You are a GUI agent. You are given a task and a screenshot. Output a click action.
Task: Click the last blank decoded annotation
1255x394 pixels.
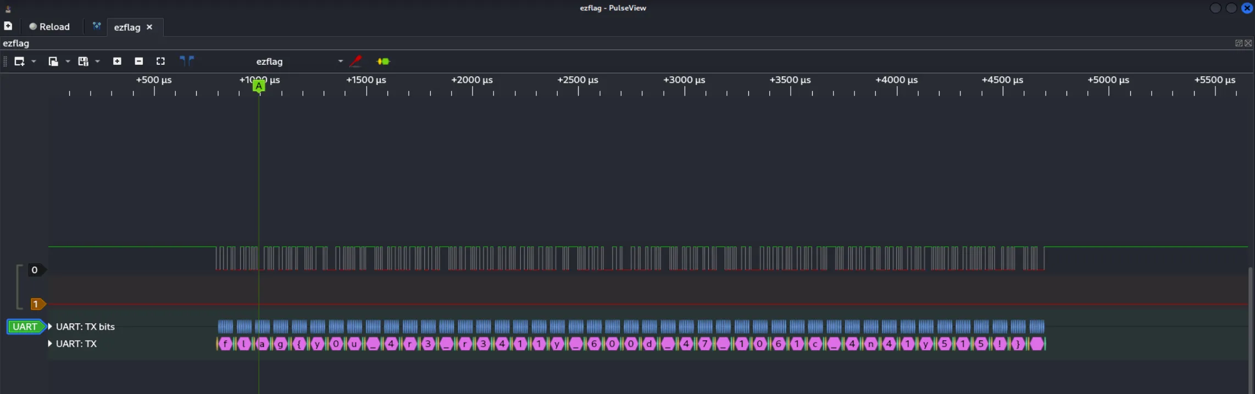coord(1037,344)
